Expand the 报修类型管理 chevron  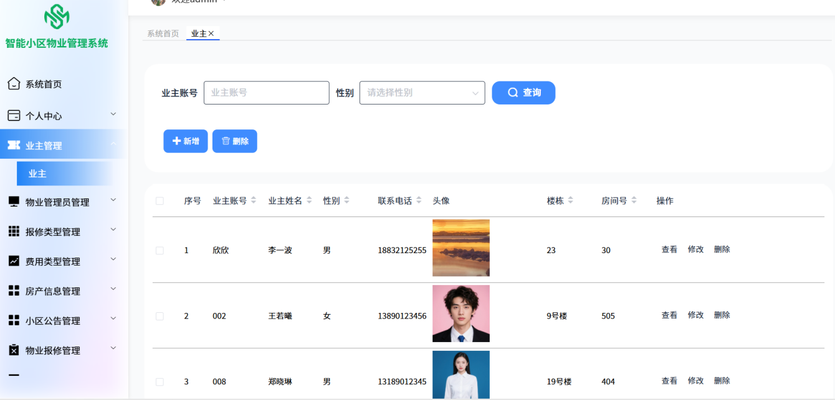pos(113,230)
